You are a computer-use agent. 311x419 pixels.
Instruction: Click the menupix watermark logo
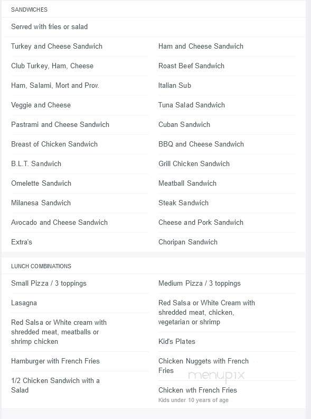tap(216, 376)
